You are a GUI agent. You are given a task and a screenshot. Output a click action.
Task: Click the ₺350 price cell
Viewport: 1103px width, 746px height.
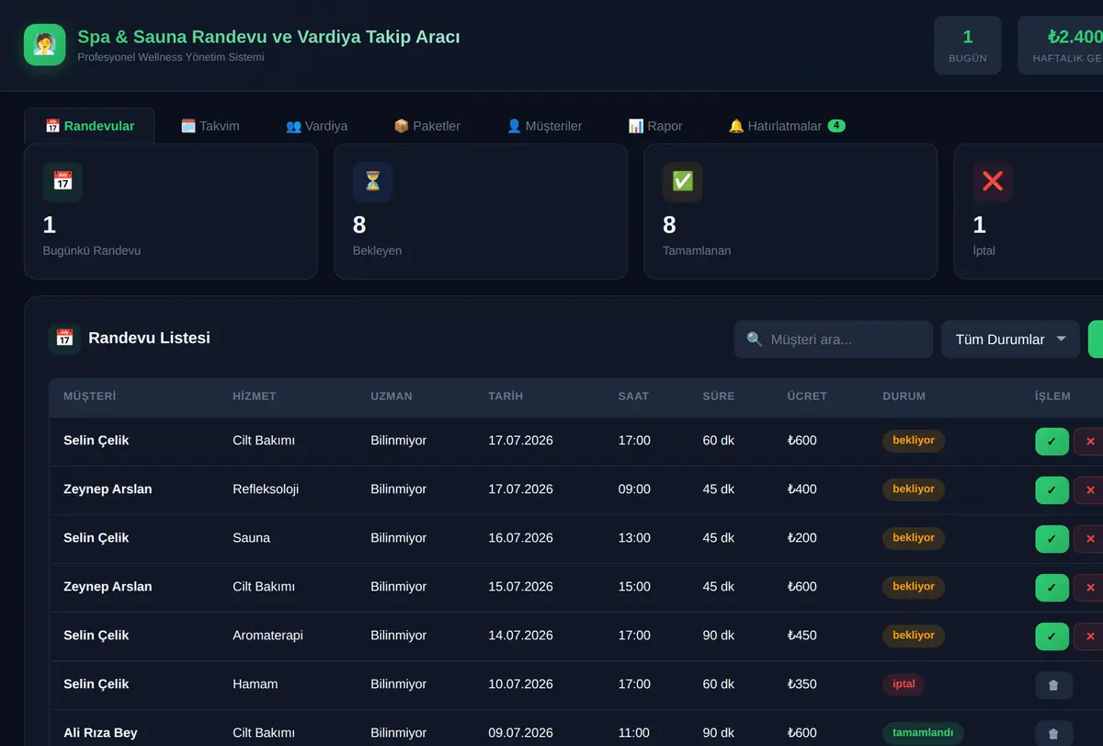pos(802,684)
